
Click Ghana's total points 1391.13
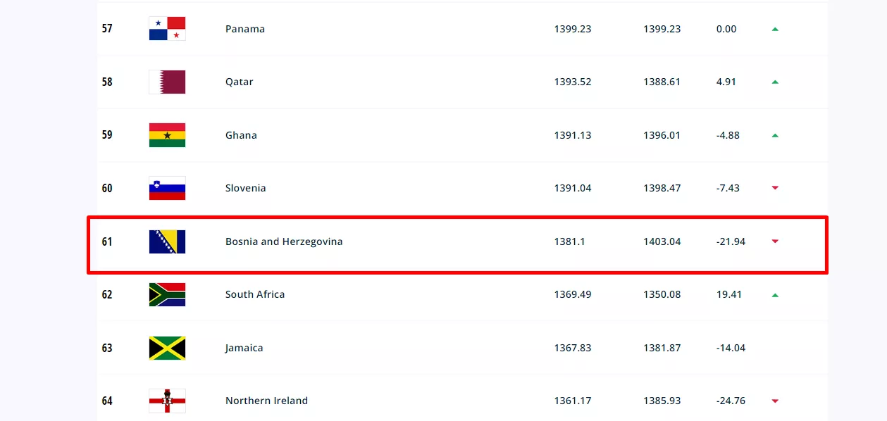573,135
